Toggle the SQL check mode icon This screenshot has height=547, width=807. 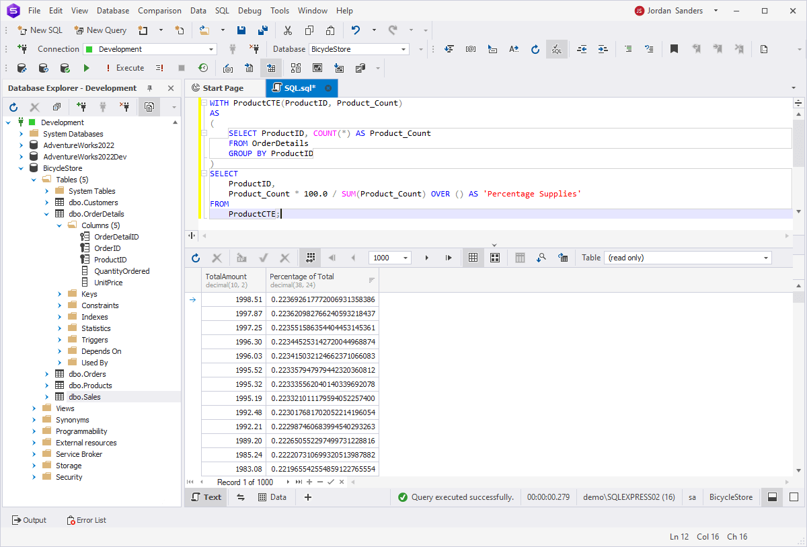tap(557, 49)
